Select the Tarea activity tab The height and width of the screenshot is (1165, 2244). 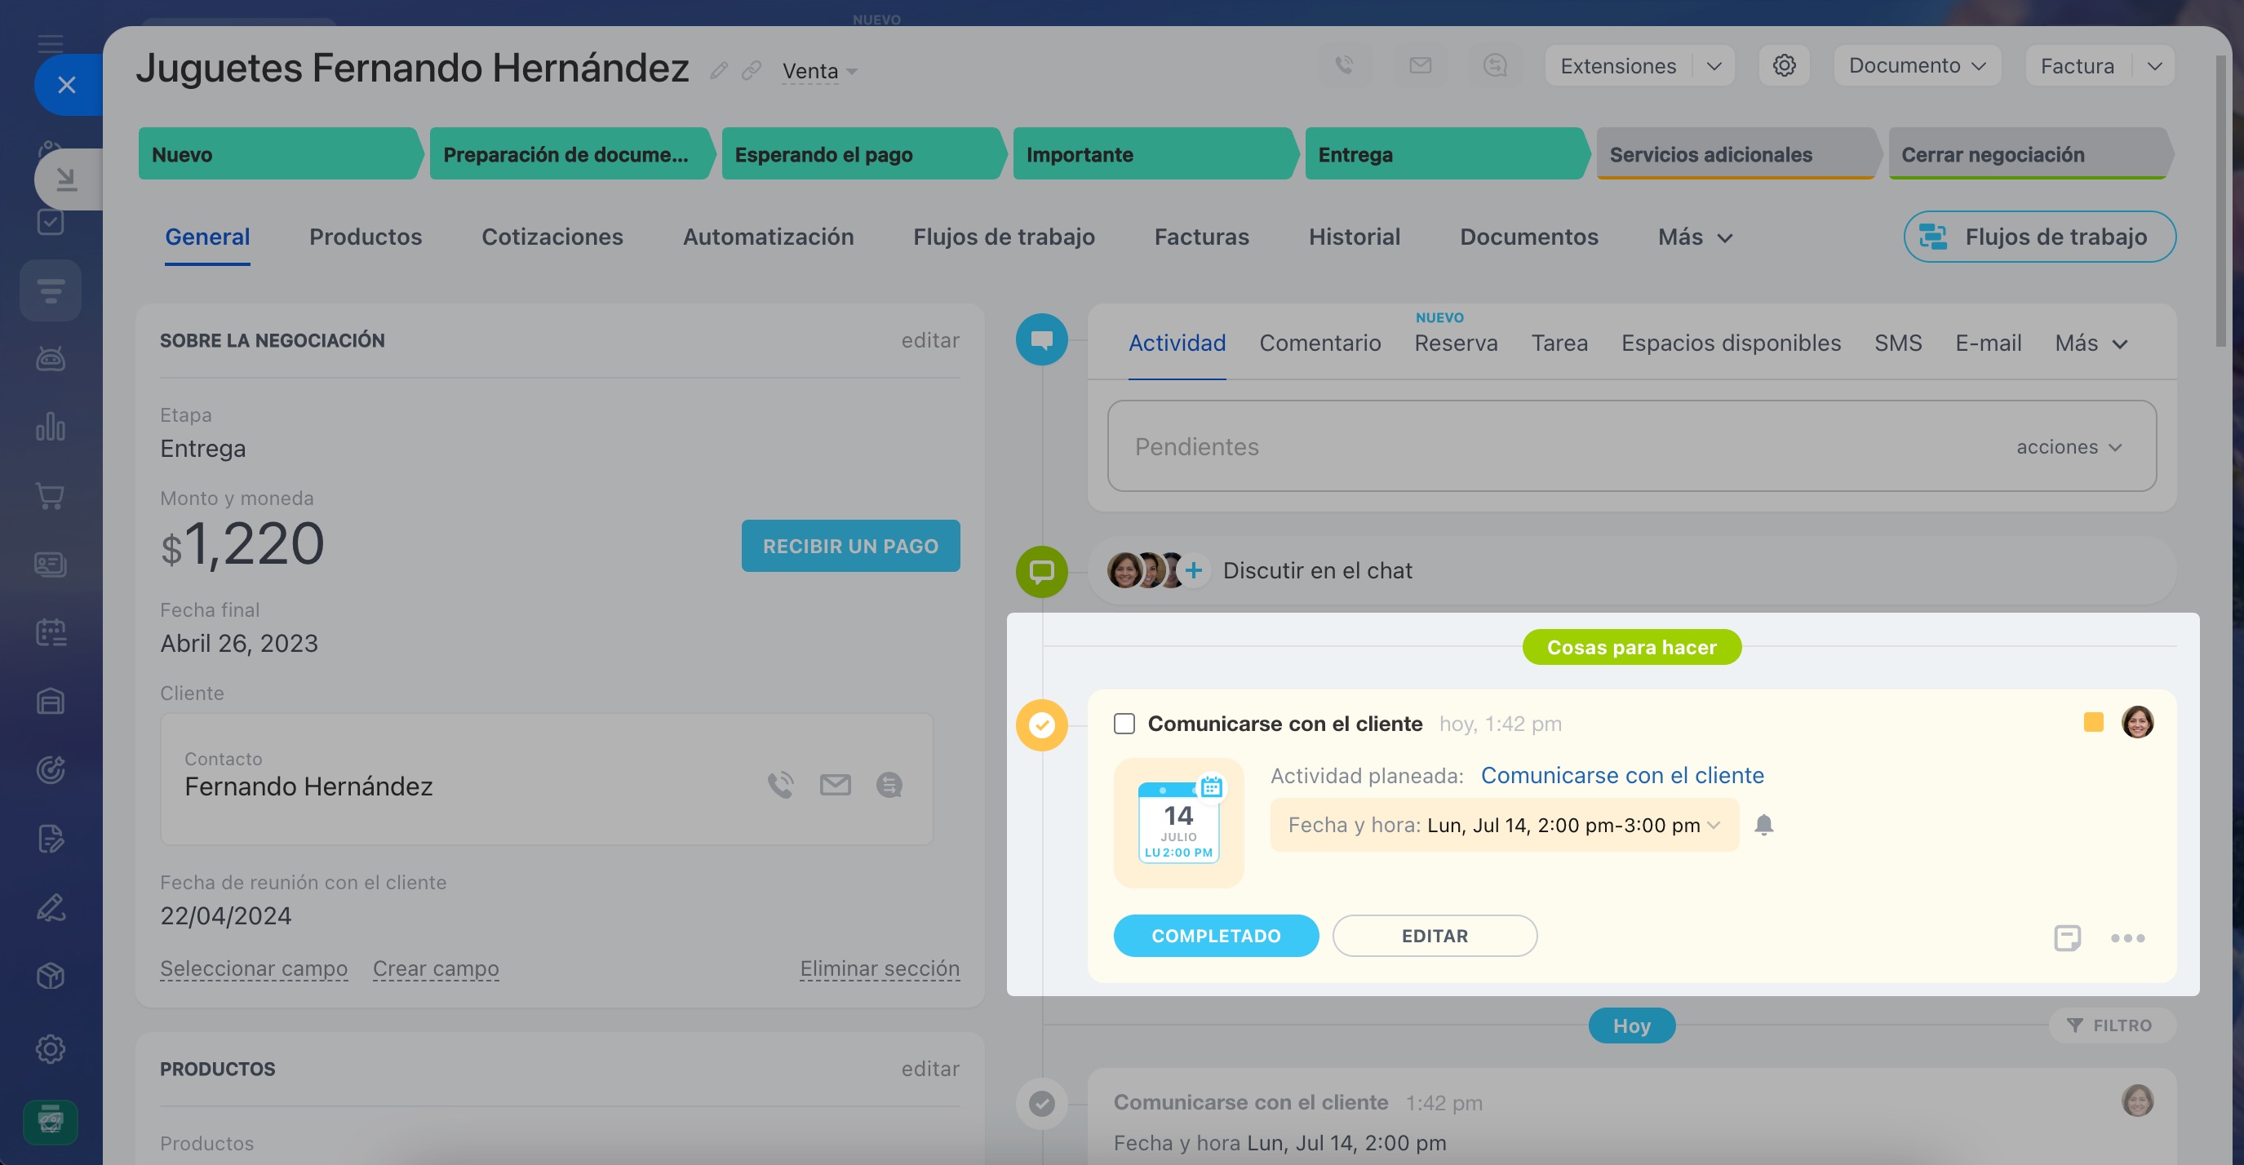[1559, 343]
